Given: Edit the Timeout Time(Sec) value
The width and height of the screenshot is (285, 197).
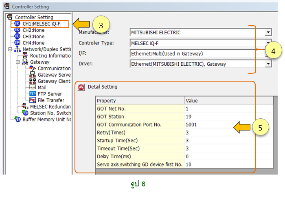Looking at the screenshot, I should tap(229, 148).
